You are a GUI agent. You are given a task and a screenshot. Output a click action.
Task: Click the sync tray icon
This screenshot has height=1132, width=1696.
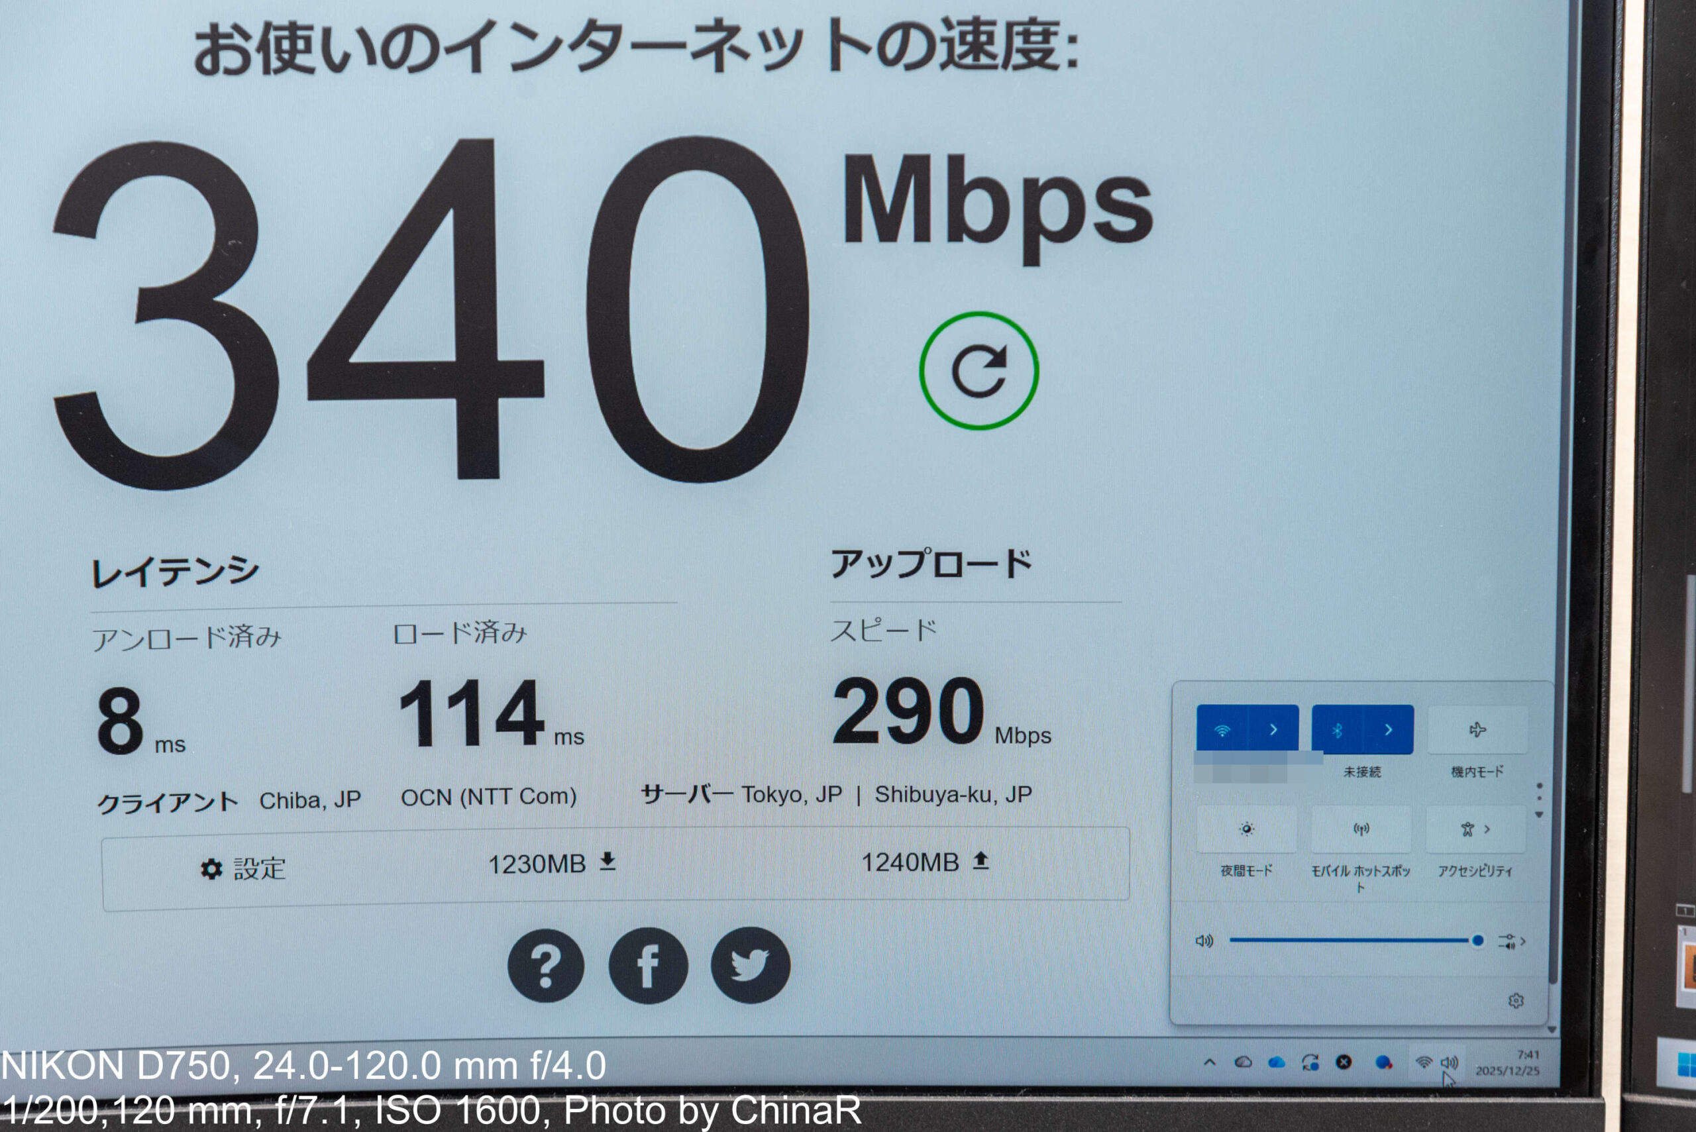click(x=1310, y=1062)
